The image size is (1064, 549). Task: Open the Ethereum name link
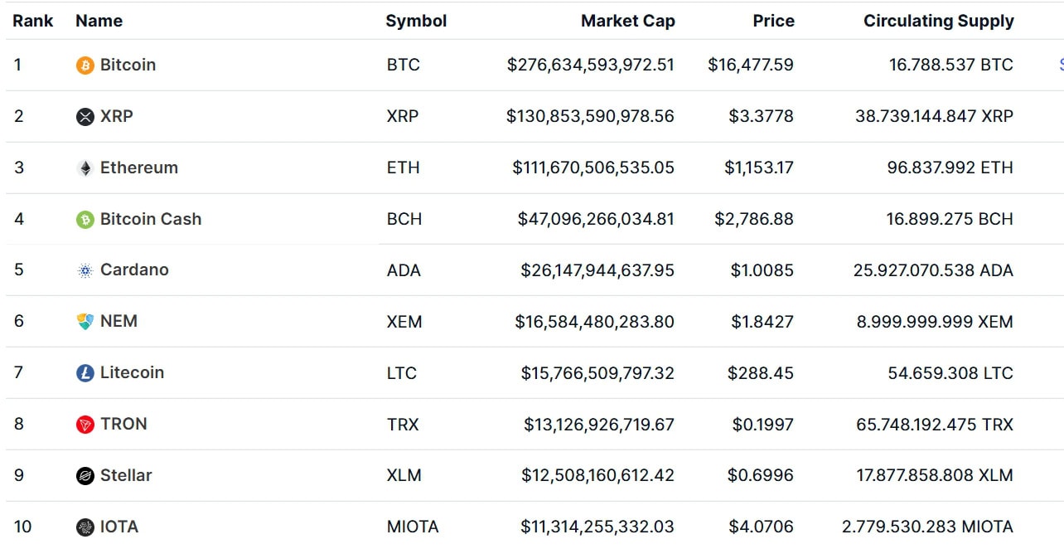click(139, 168)
